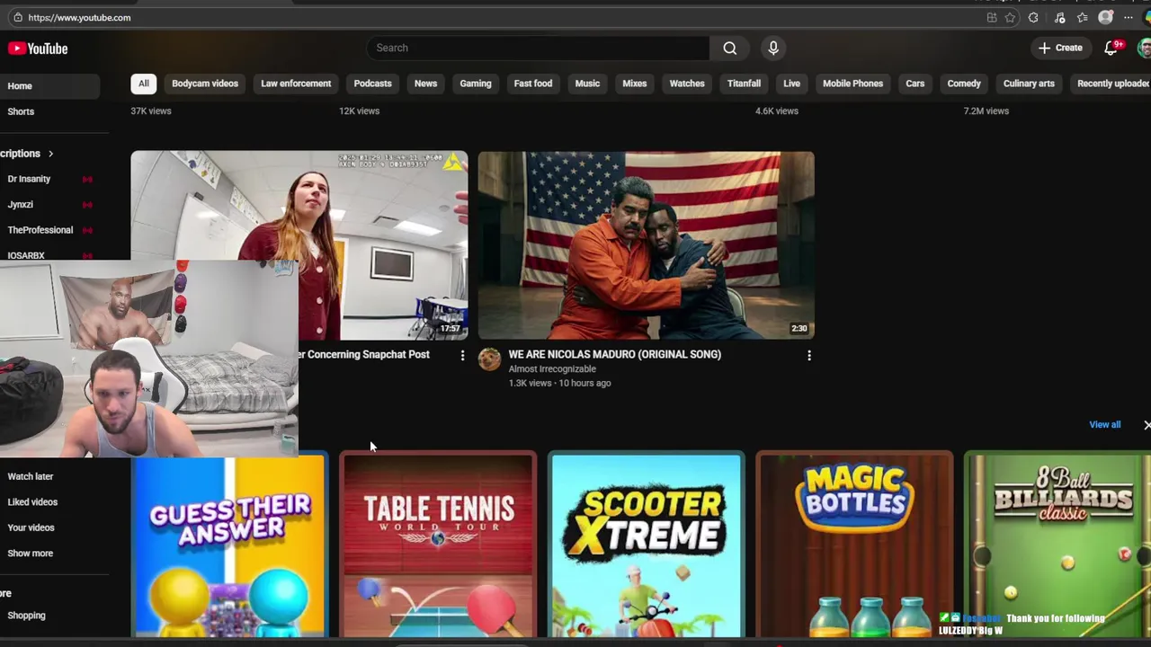Viewport: 1151px width, 647px height.
Task: Click the browser address bar URL
Action: point(79,17)
